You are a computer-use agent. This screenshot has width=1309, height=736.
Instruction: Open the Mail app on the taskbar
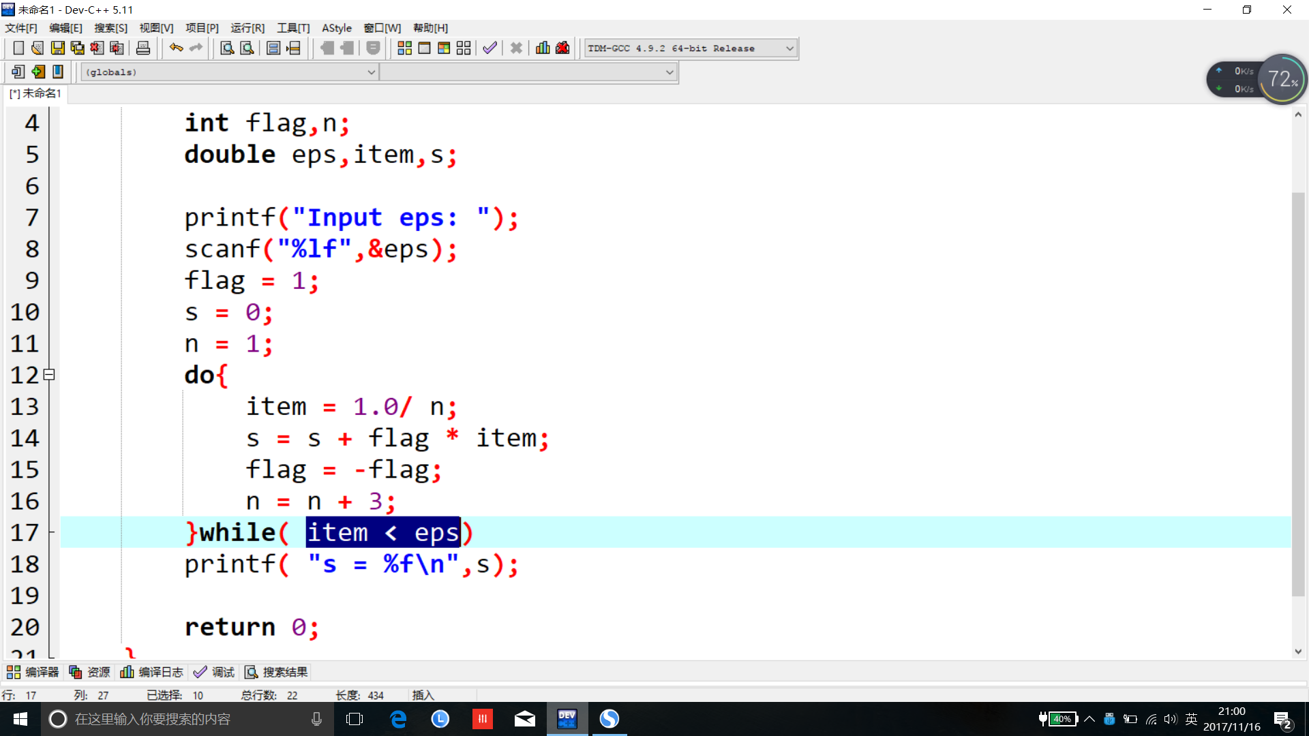pos(525,719)
